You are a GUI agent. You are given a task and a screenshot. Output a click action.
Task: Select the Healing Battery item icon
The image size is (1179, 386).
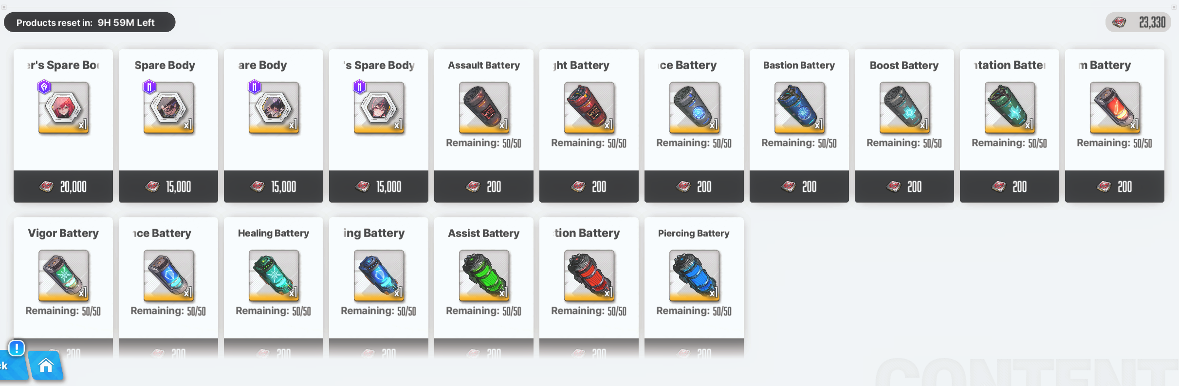point(274,276)
